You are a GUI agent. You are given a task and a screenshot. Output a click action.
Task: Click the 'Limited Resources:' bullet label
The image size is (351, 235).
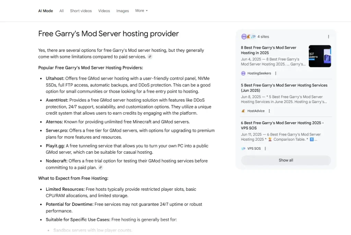pos(65,189)
